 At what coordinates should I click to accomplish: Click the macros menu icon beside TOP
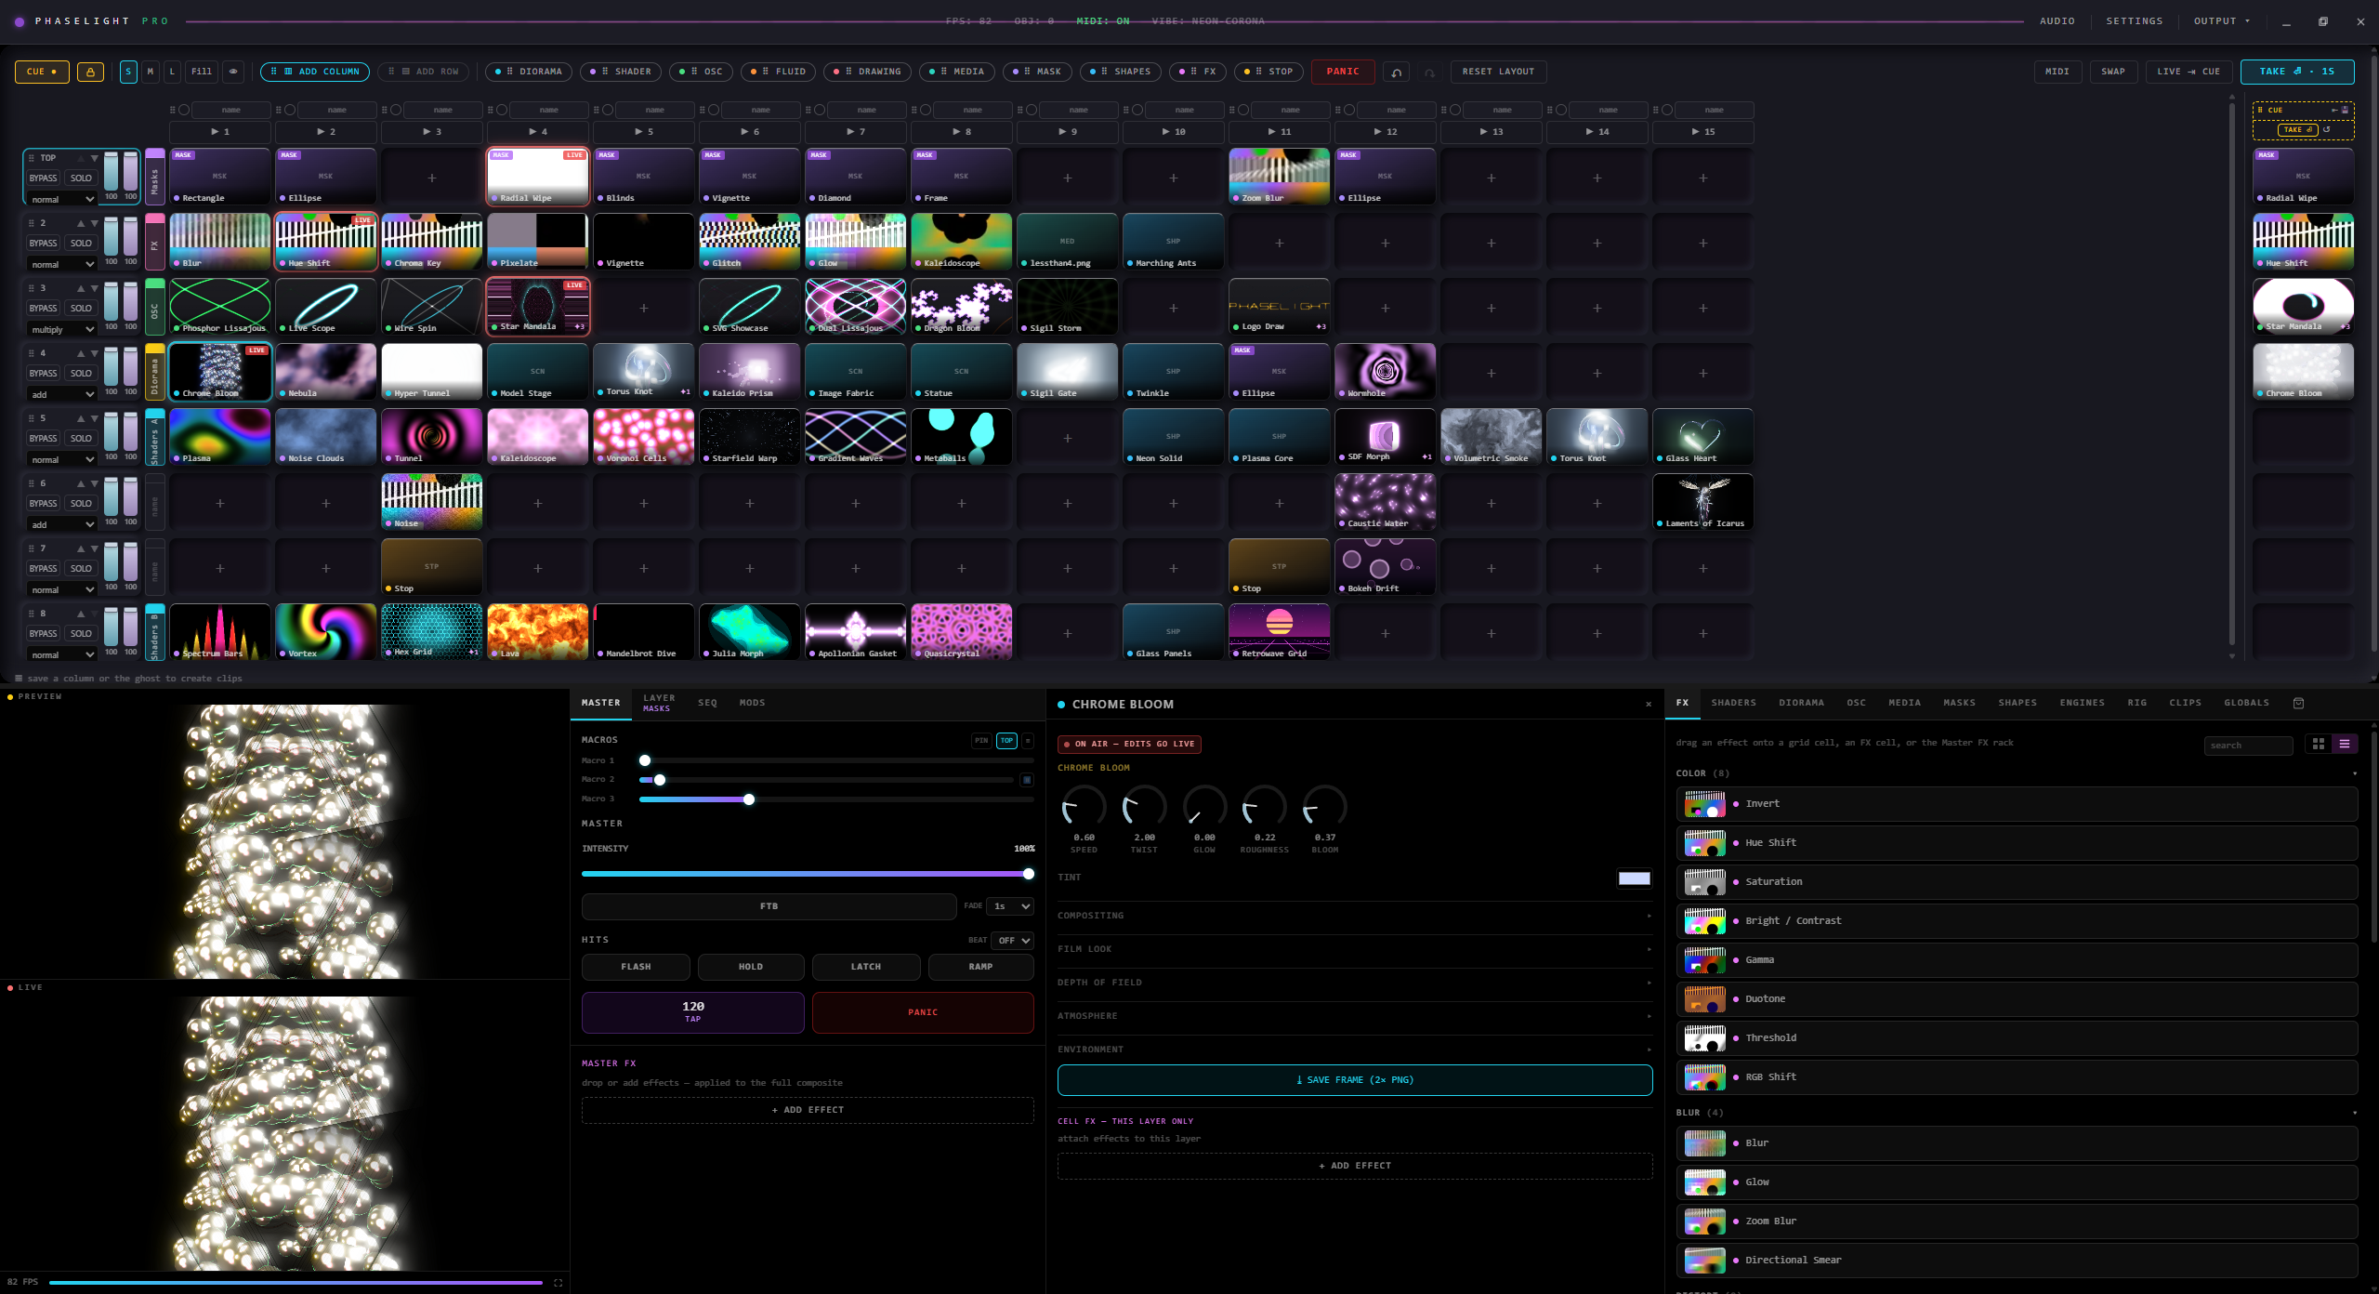click(x=1028, y=741)
